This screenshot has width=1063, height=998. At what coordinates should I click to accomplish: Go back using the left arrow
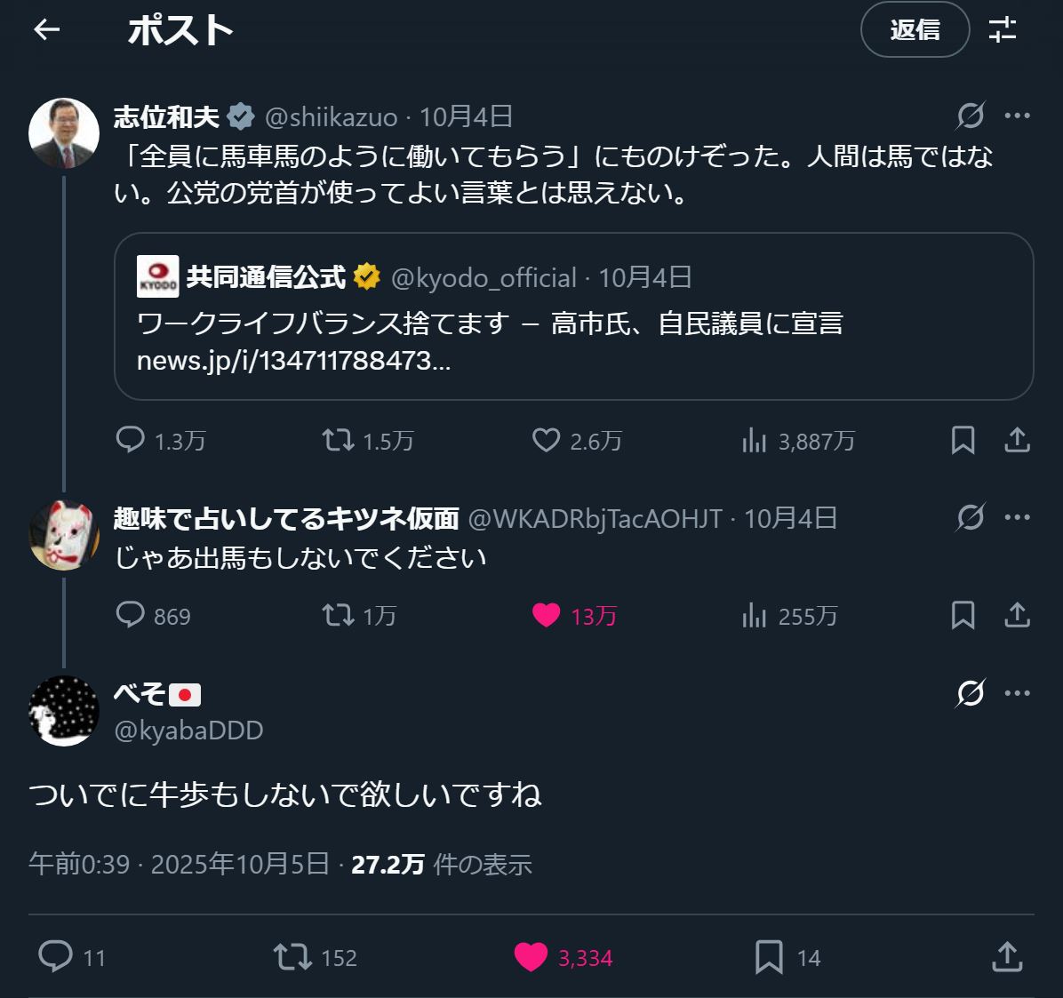[46, 30]
